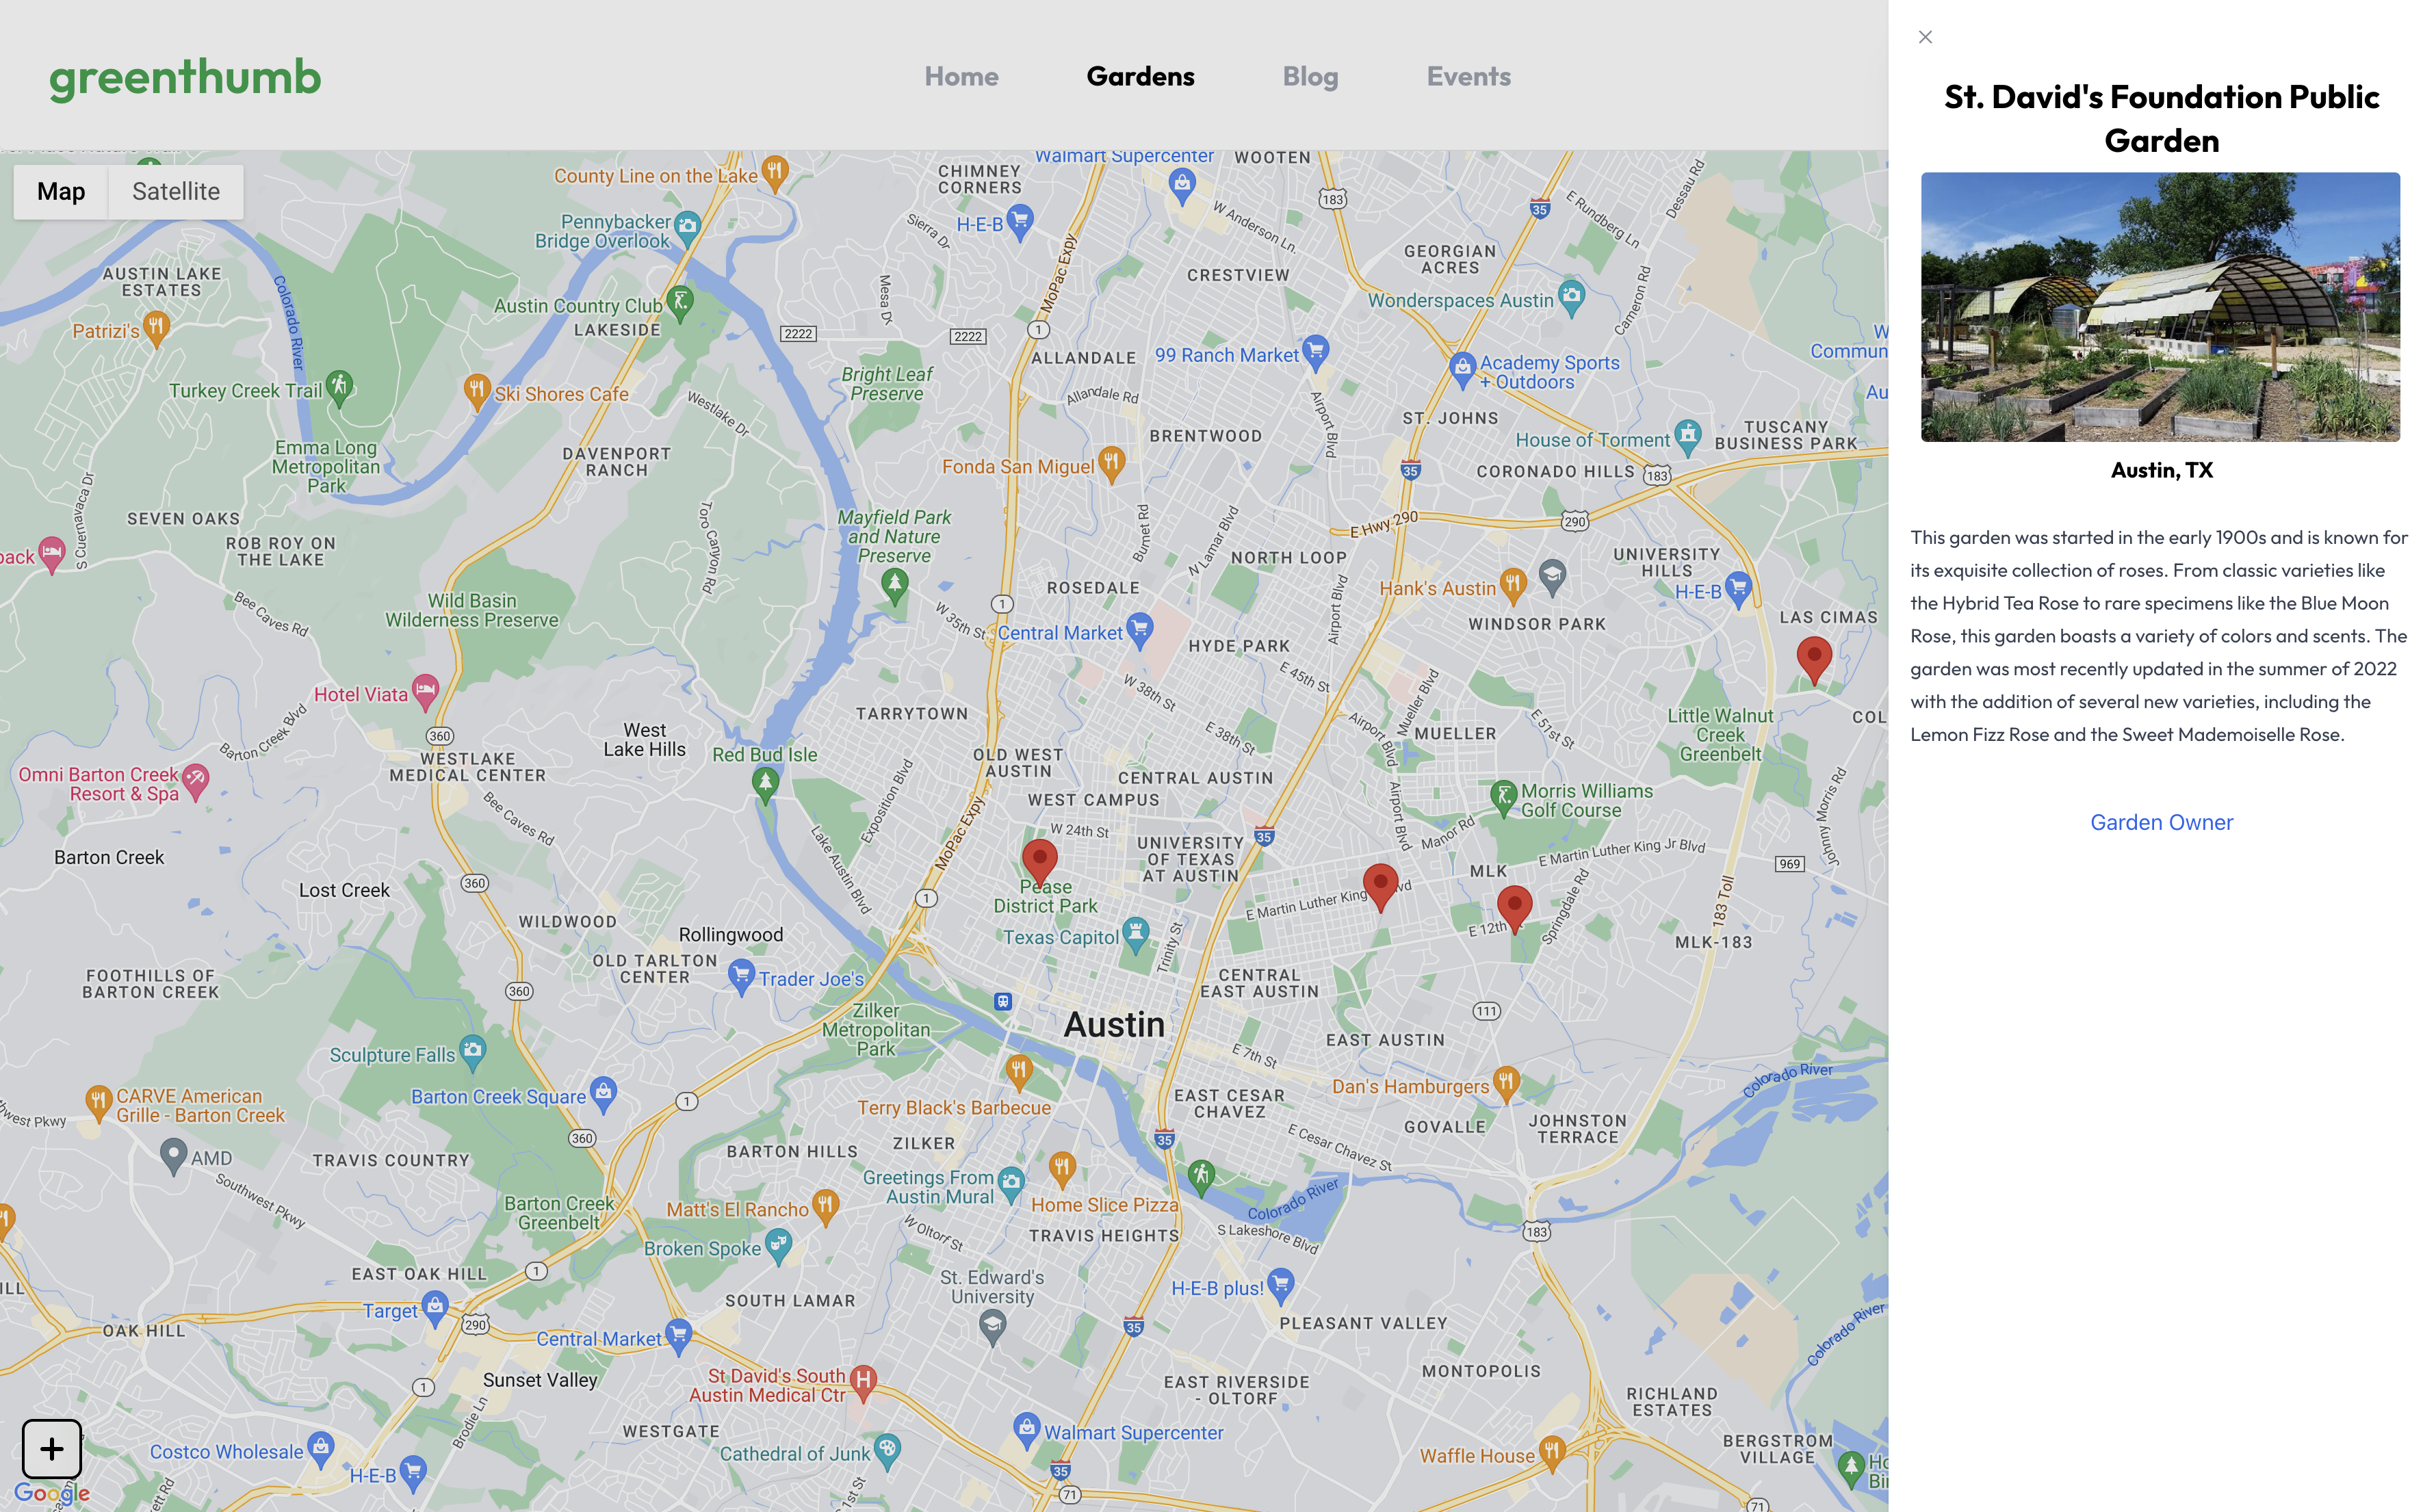Switch map to Satellite view

[176, 191]
